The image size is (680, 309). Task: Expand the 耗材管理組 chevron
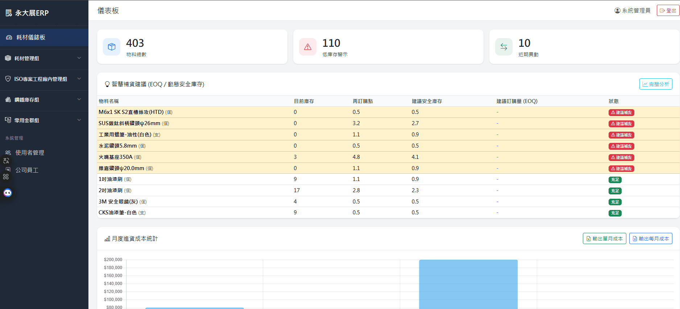click(79, 58)
